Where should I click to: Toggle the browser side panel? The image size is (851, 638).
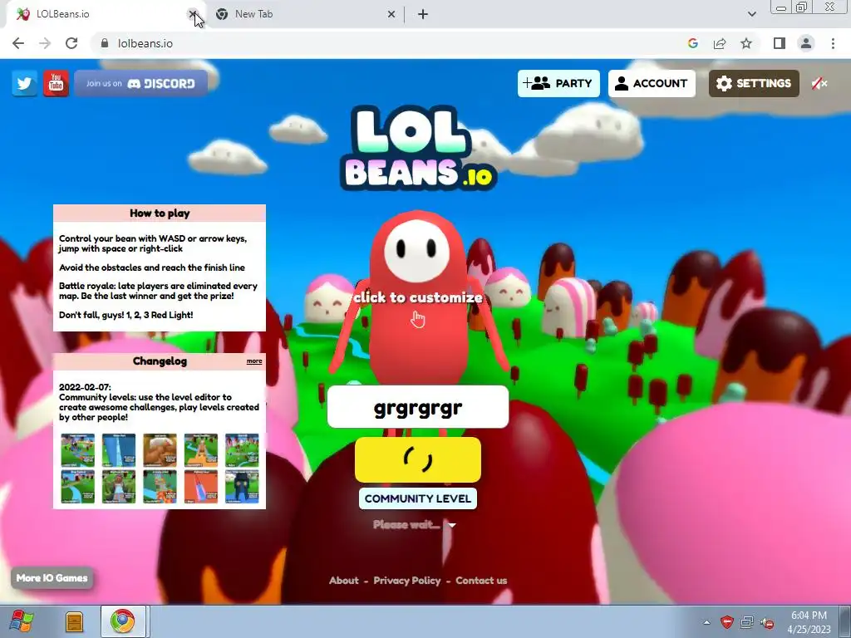(780, 43)
